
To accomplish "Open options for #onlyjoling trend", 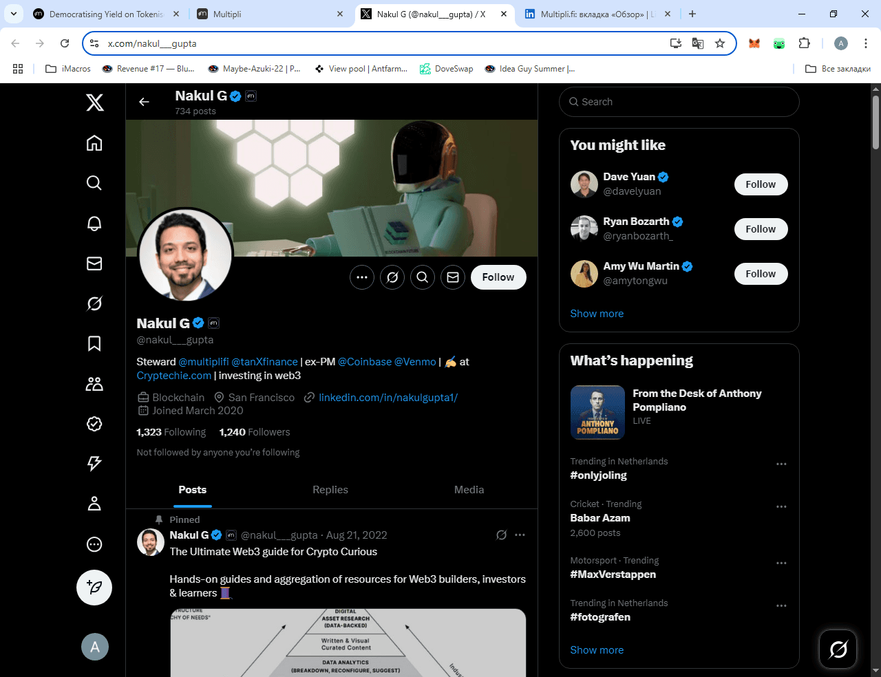I will [781, 464].
